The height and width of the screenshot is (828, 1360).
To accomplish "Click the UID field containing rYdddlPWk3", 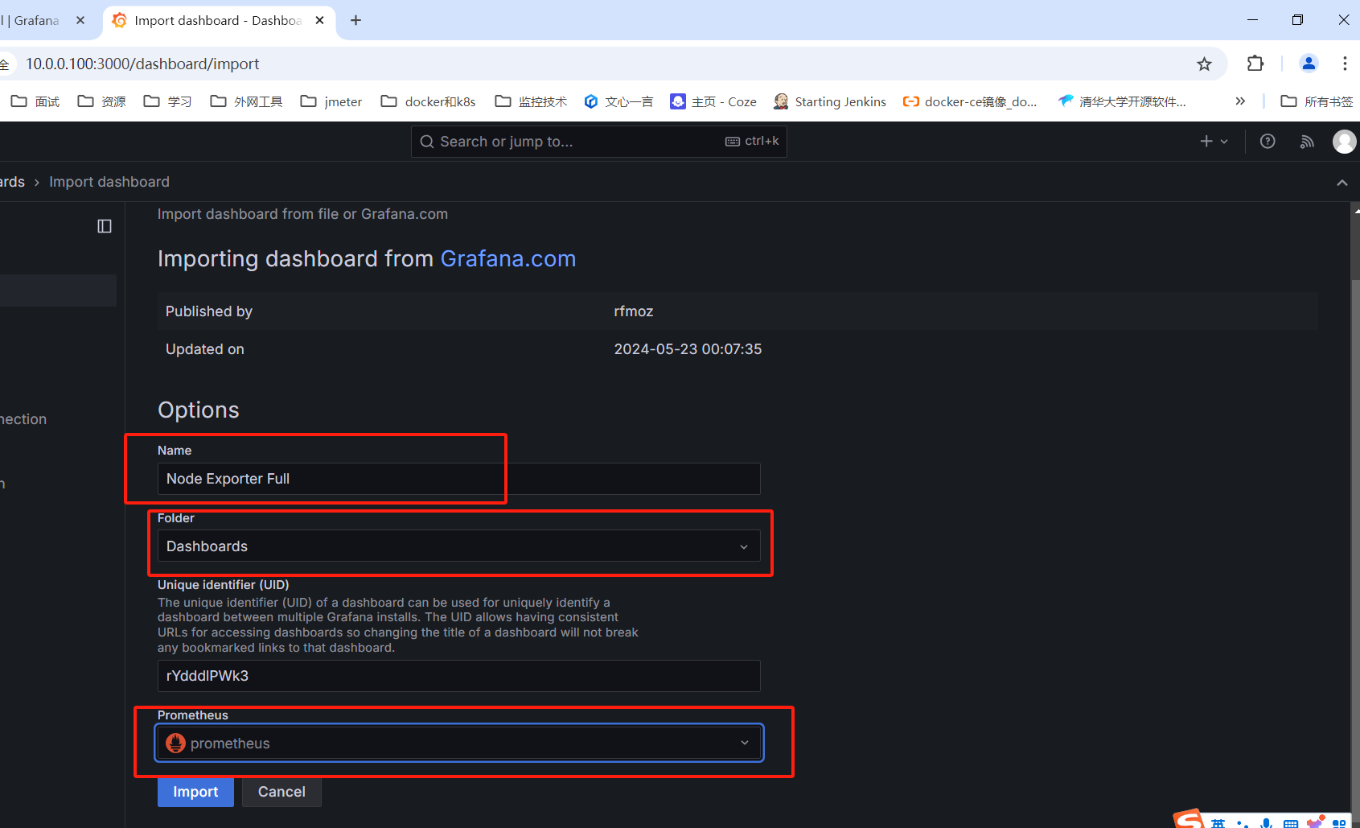I will (458, 676).
